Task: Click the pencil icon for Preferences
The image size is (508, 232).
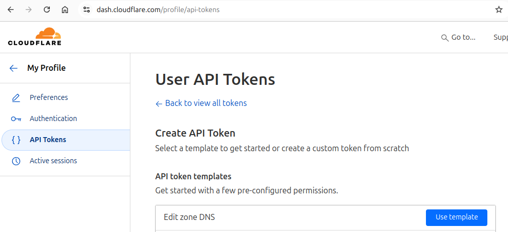Action: click(x=16, y=97)
